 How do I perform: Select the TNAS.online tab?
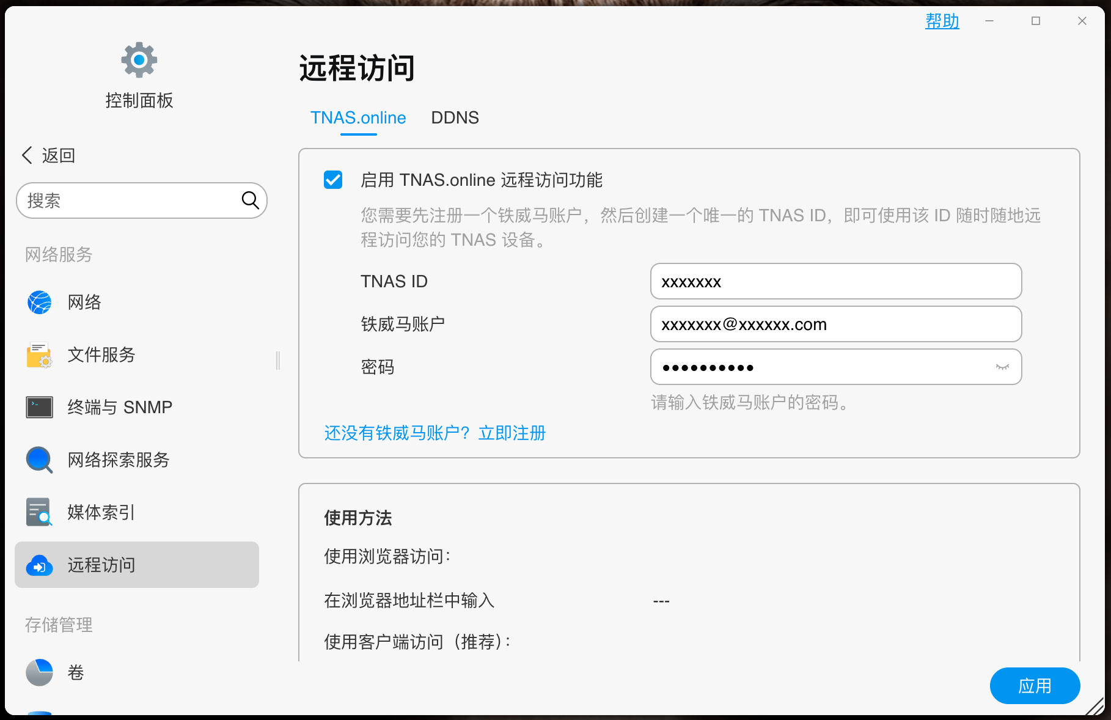click(358, 117)
